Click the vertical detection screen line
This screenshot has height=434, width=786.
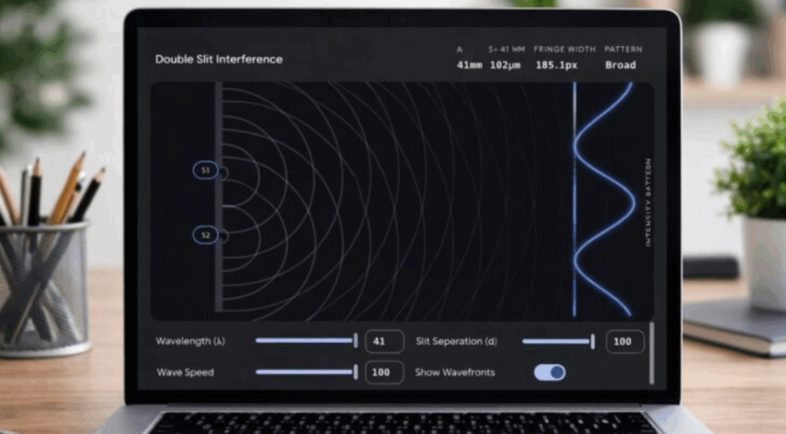[x=574, y=199]
